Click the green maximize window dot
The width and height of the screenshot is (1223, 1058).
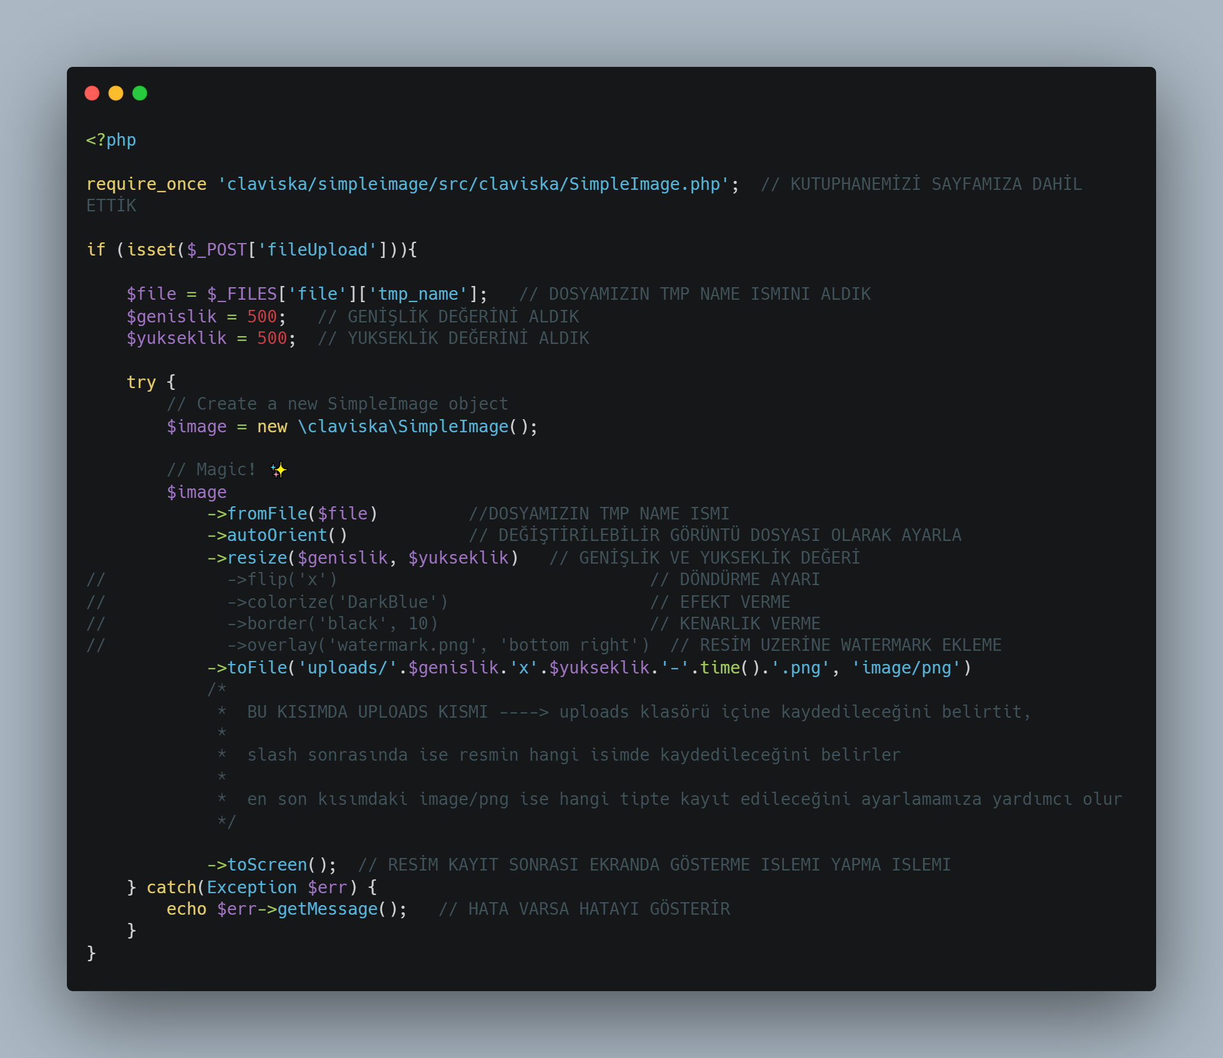[140, 93]
